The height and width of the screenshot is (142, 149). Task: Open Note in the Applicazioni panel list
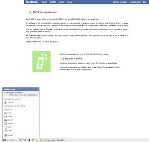click(9, 127)
